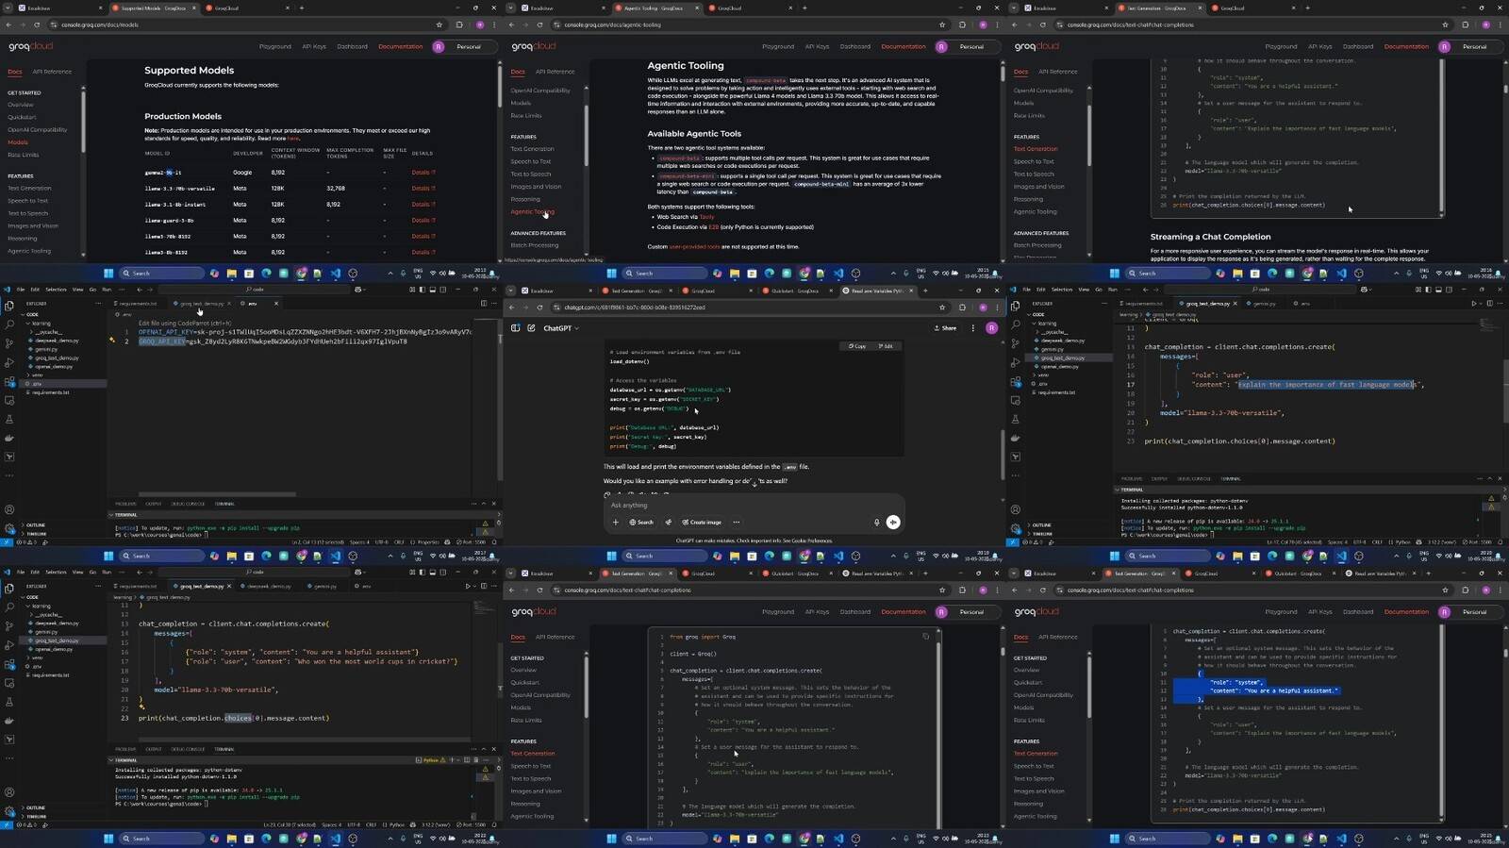
Task: Open the ellipsis more-tools menu in ChatGPT composer
Action: tap(737, 522)
